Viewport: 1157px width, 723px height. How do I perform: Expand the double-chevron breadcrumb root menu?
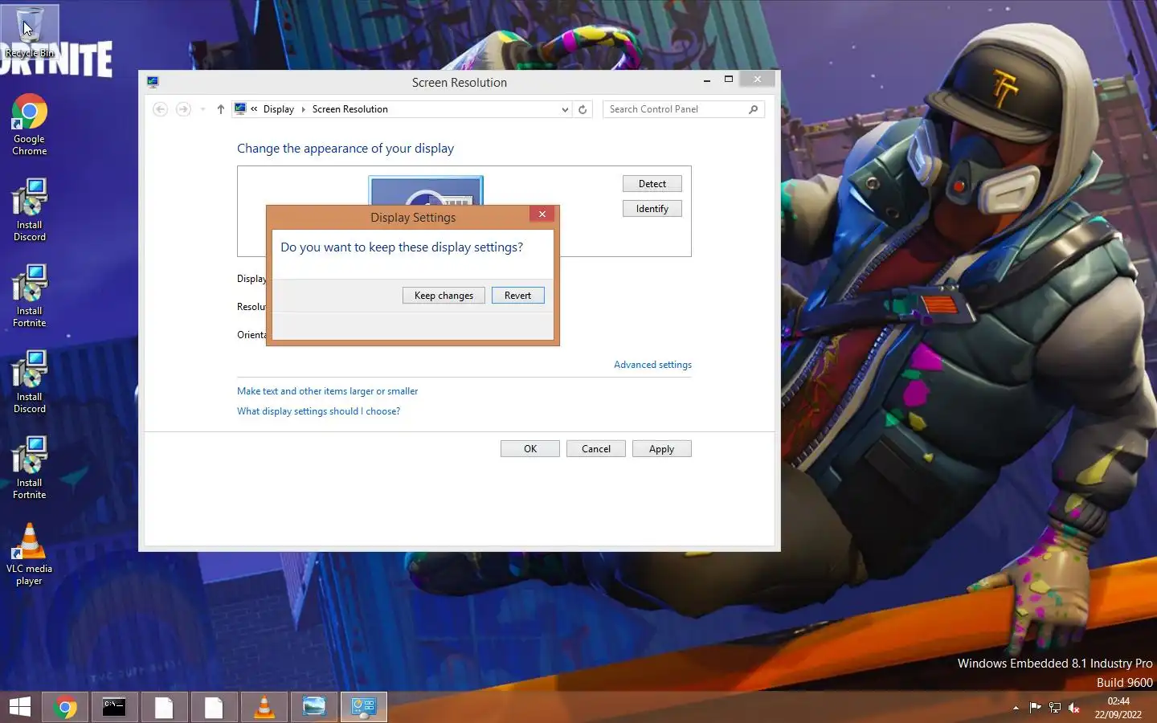[x=254, y=109]
